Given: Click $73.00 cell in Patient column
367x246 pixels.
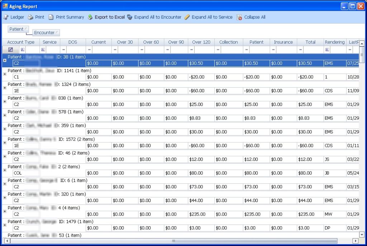Looking at the screenshot, I should click(x=257, y=187).
